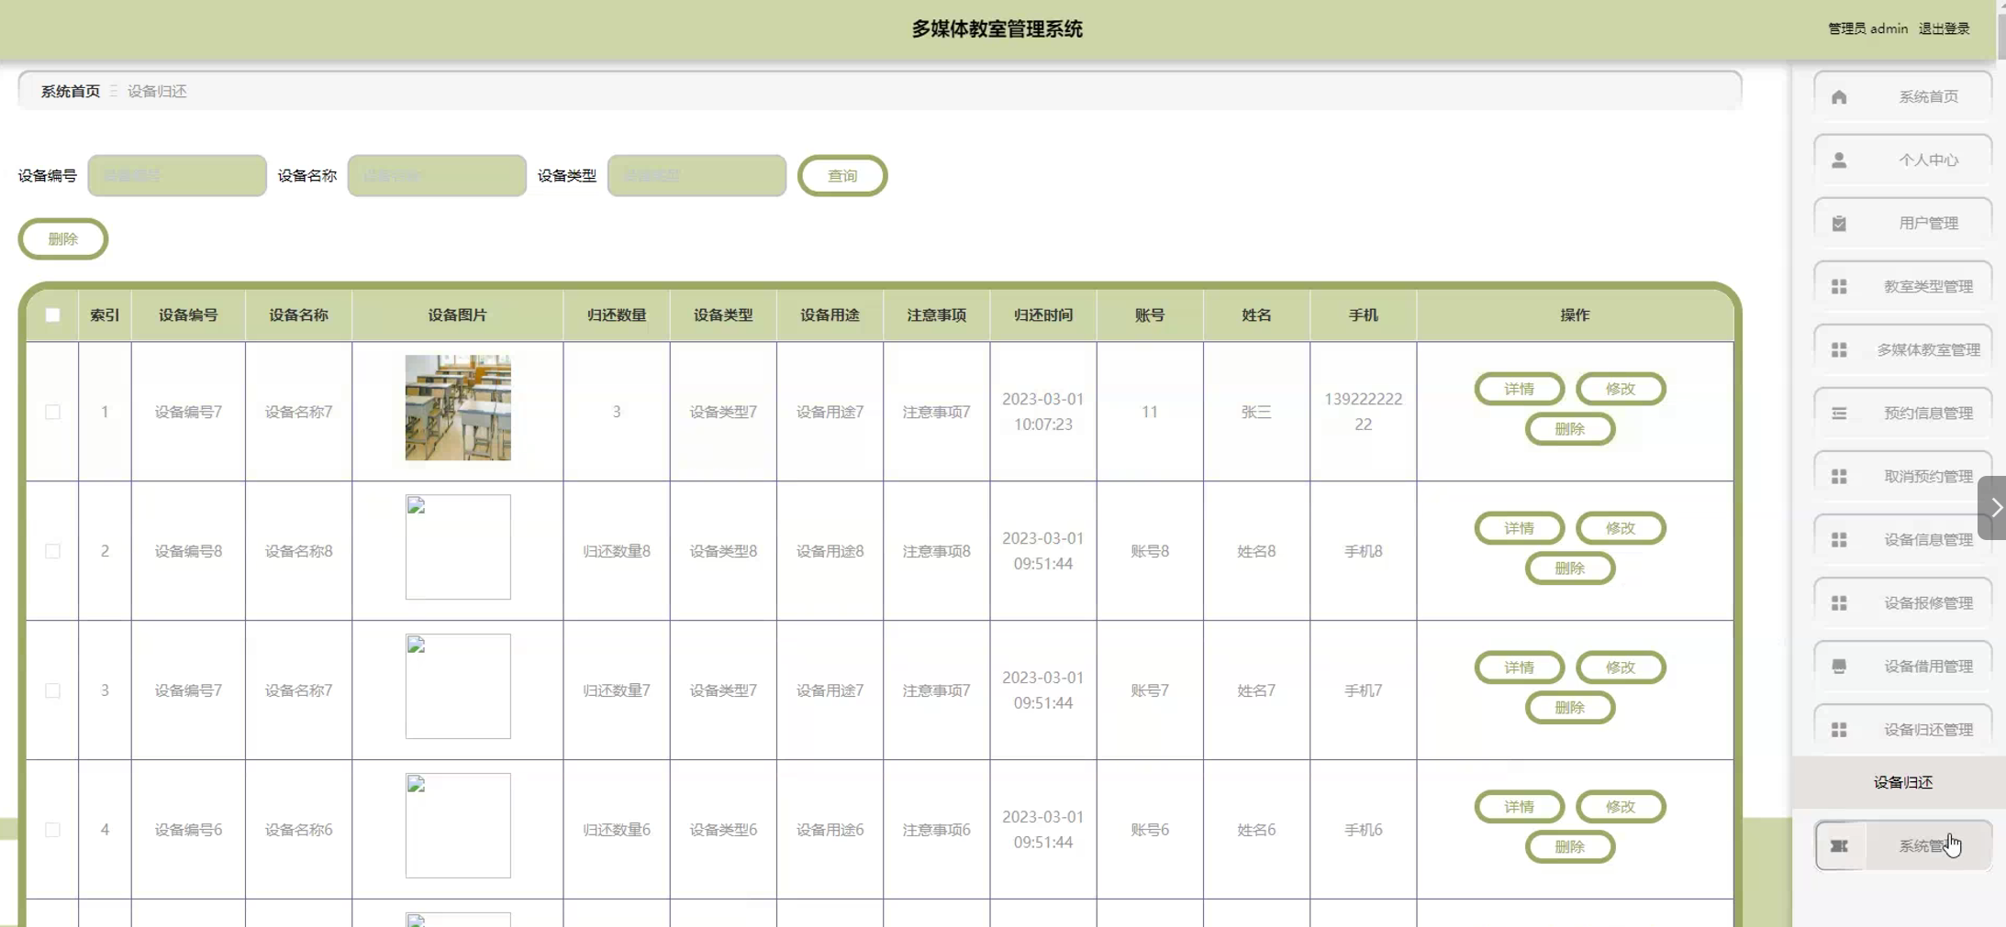Image resolution: width=2006 pixels, height=927 pixels.
Task: Click 详情 for row index 3
Action: coord(1519,668)
